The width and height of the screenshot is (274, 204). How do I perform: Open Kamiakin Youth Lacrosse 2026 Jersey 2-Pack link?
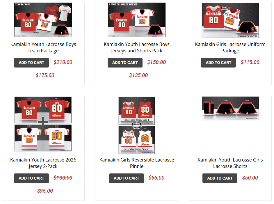[x=43, y=163]
